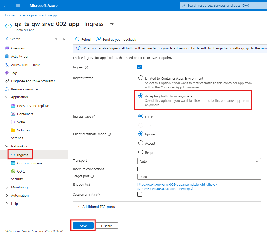Favorite this resource with the star icon
267x233 pixels.
pos(112,24)
